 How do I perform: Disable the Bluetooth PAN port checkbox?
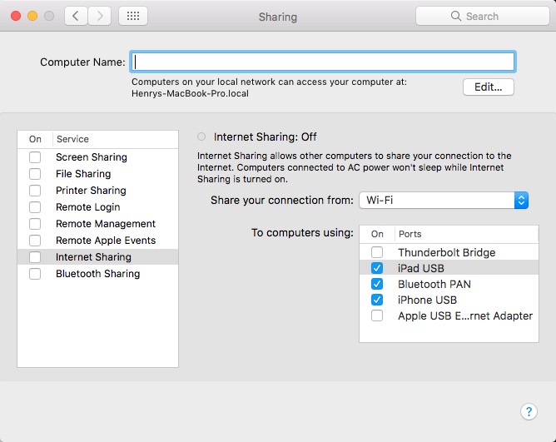[377, 284]
